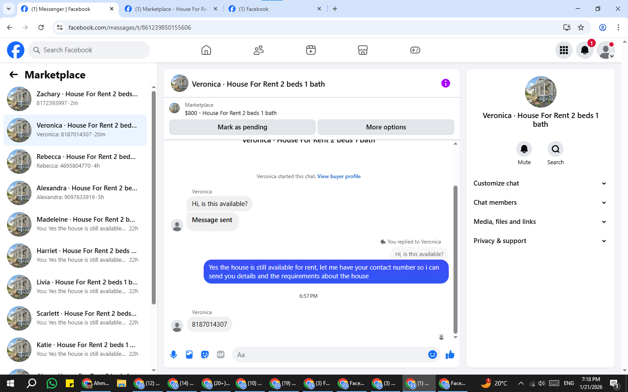Close the Marketplace House For Rent tab
The width and height of the screenshot is (628, 392).
click(x=215, y=9)
